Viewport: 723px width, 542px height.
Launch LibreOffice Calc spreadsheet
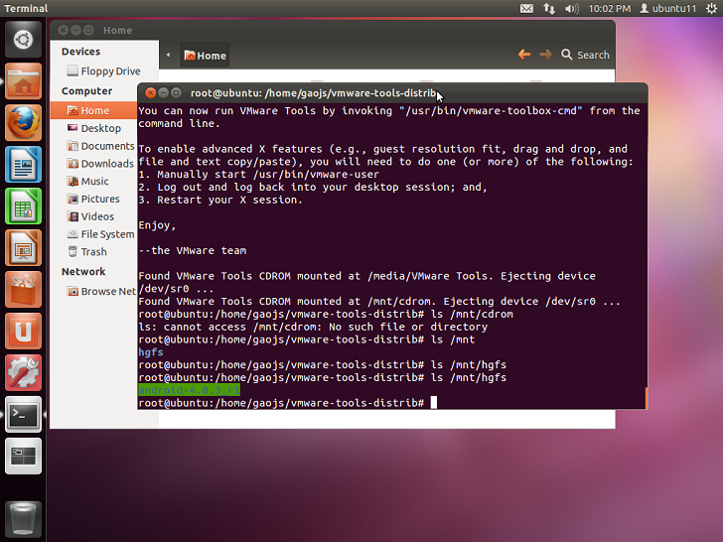coord(23,206)
